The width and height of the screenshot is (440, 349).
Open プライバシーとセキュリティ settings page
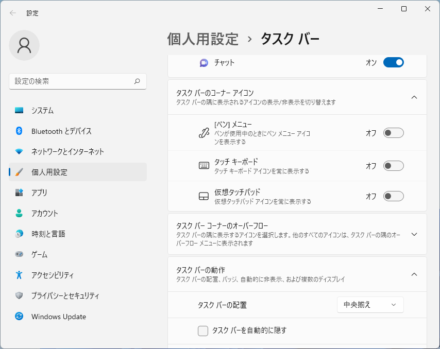click(x=65, y=296)
